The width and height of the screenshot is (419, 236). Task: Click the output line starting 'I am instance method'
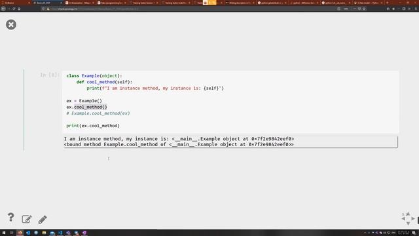179,139
